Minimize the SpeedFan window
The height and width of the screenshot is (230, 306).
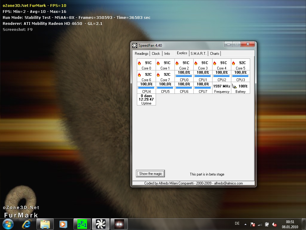tap(229, 44)
